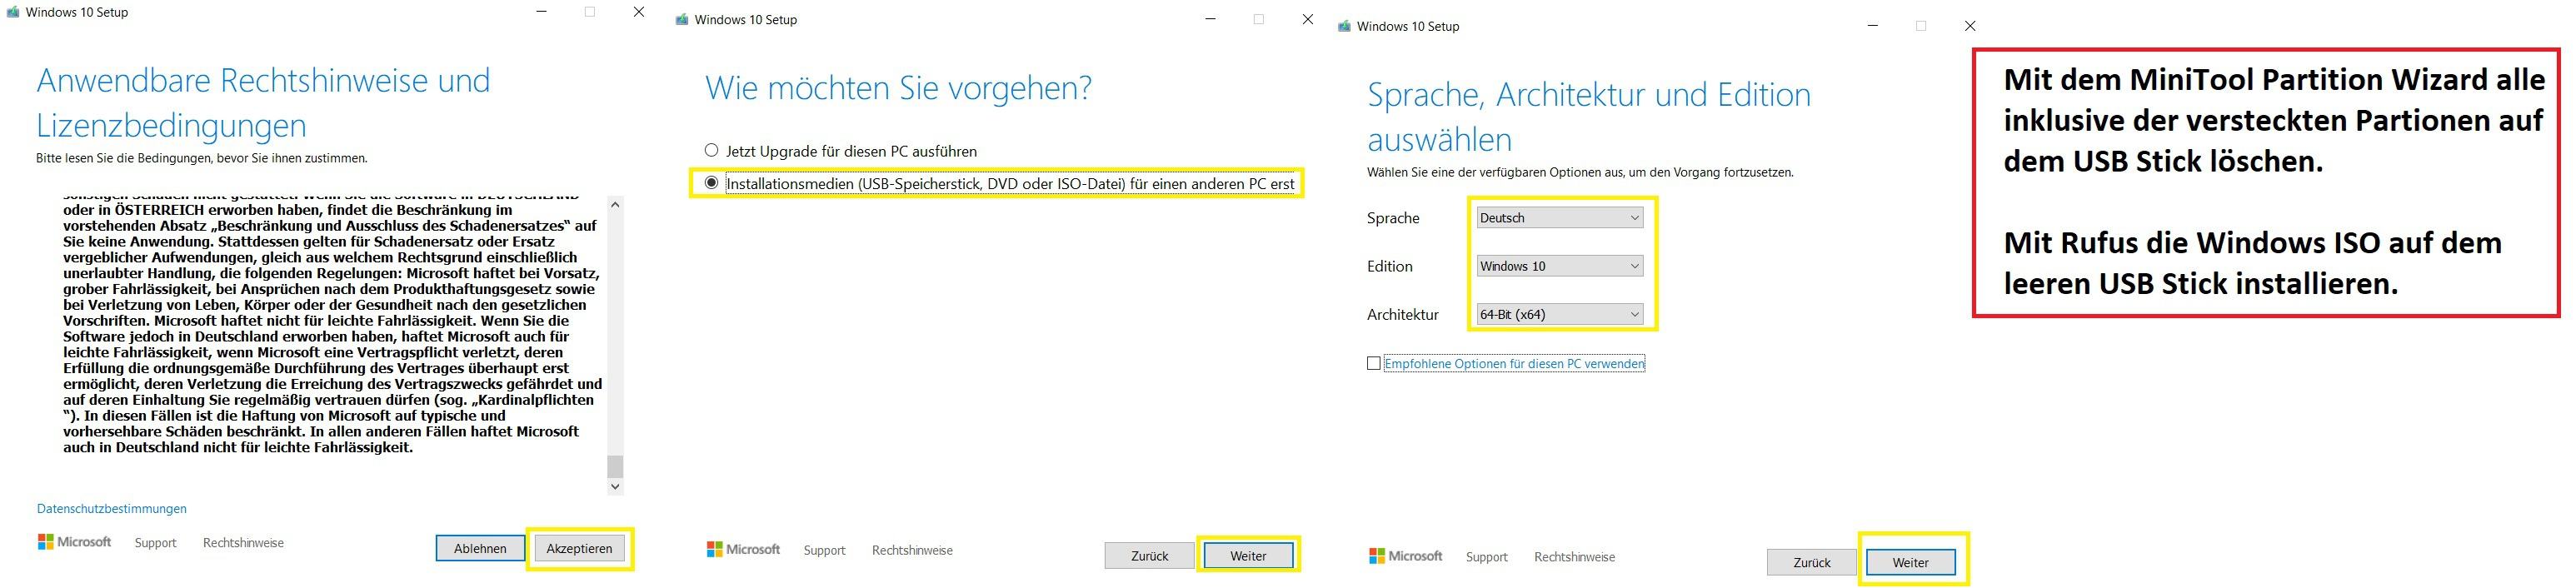Viewport: 2576px width, 588px height.
Task: Click setup icon in license window title bar
Action: (x=13, y=12)
